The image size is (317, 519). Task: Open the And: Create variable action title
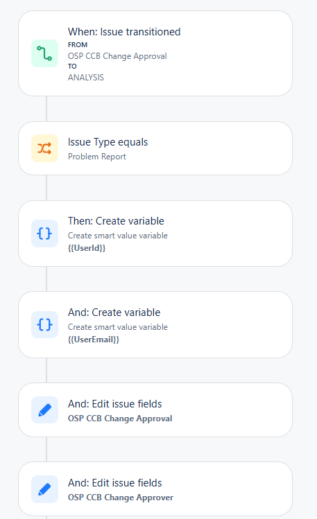tap(114, 312)
